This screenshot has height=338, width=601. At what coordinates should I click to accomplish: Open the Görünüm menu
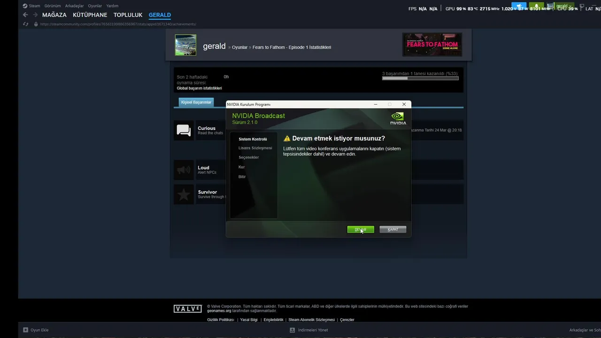[x=53, y=6]
